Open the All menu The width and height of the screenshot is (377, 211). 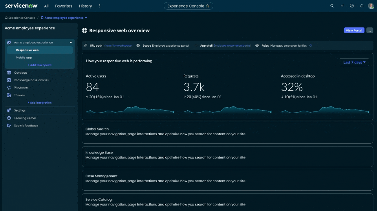(x=46, y=6)
